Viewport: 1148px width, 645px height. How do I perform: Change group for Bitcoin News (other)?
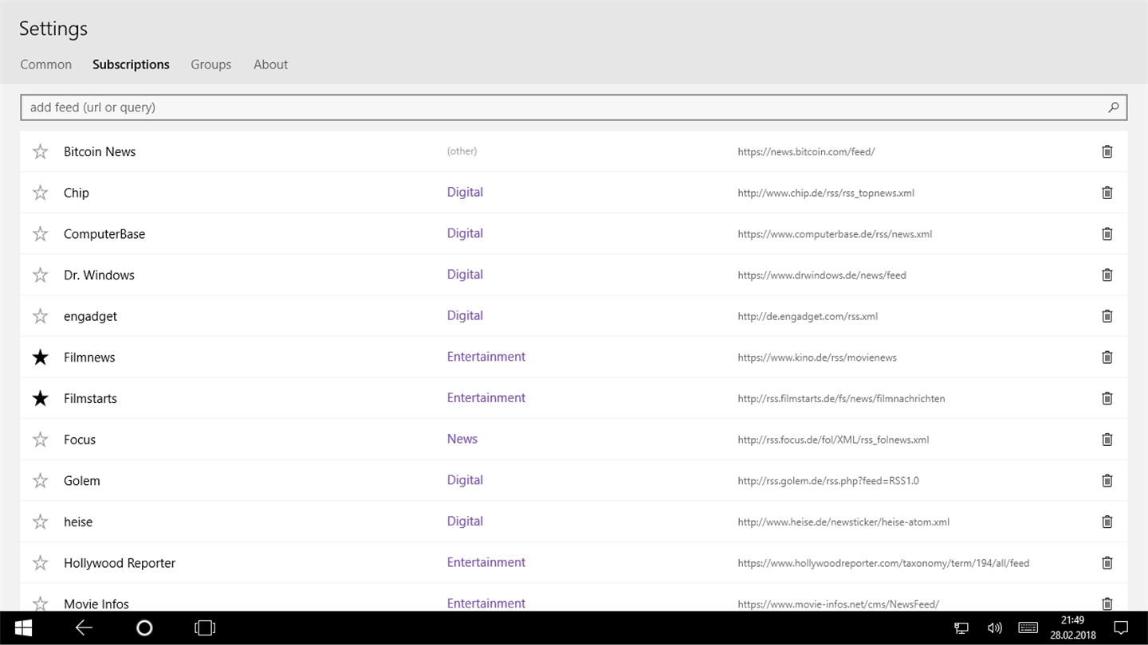point(462,151)
